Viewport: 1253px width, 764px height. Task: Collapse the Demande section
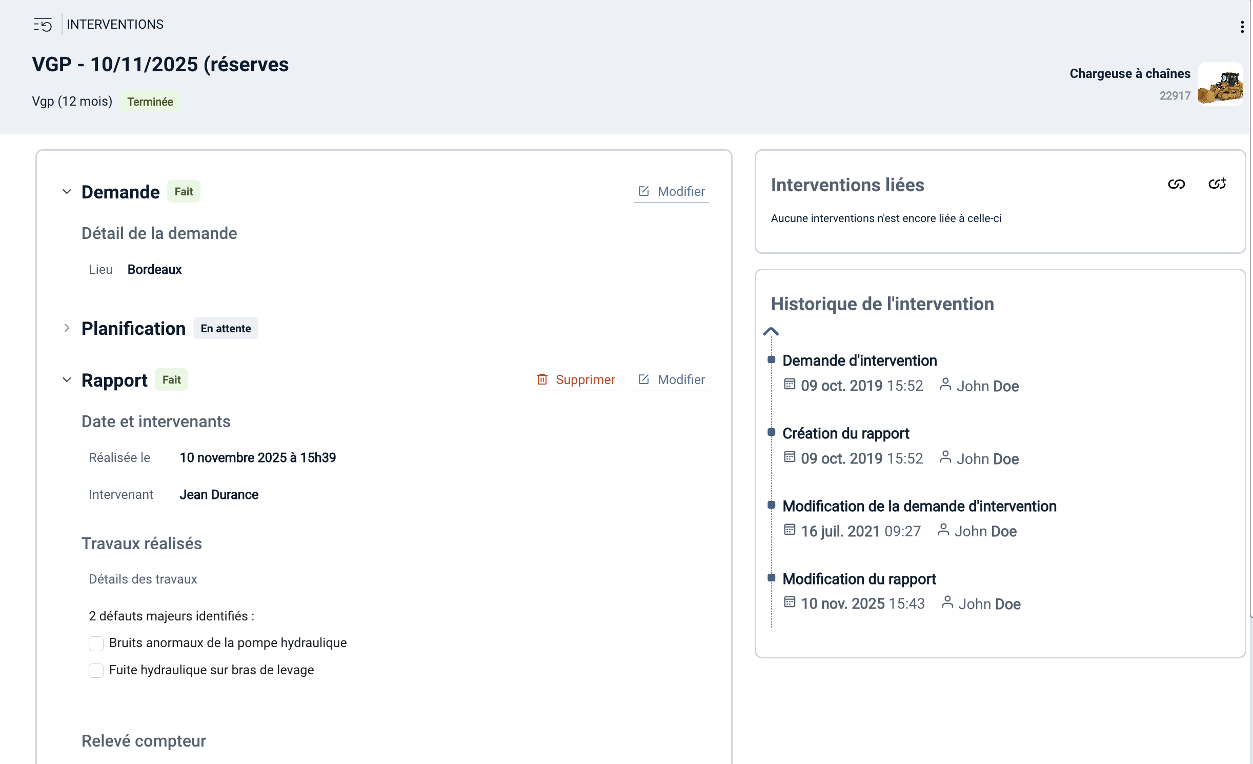click(x=67, y=192)
